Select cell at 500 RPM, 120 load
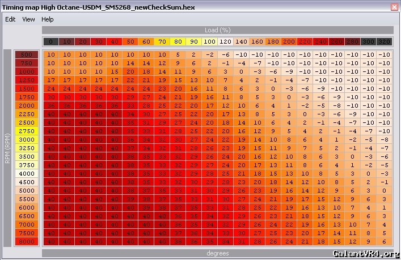Viewport: 401px width, 260px height. (x=226, y=55)
